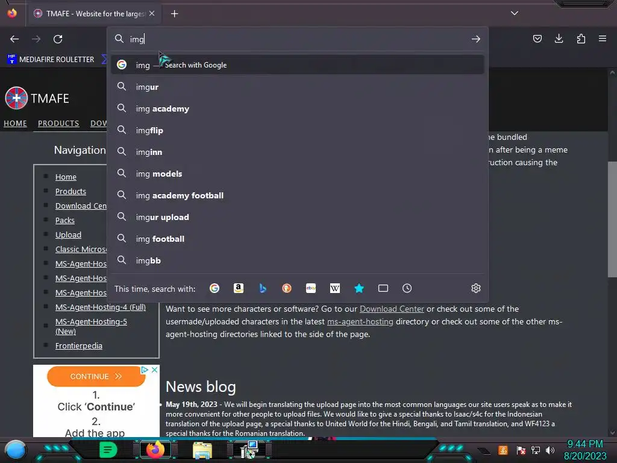This screenshot has height=463, width=617.
Task: Click in the address bar text field
Action: [x=297, y=39]
